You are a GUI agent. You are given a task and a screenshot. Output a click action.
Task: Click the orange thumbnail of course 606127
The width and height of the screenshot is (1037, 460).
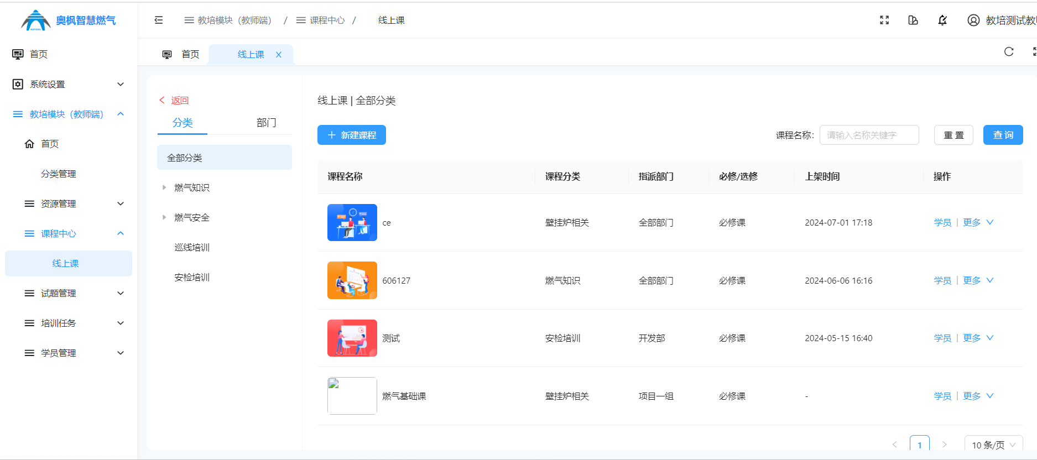point(352,280)
